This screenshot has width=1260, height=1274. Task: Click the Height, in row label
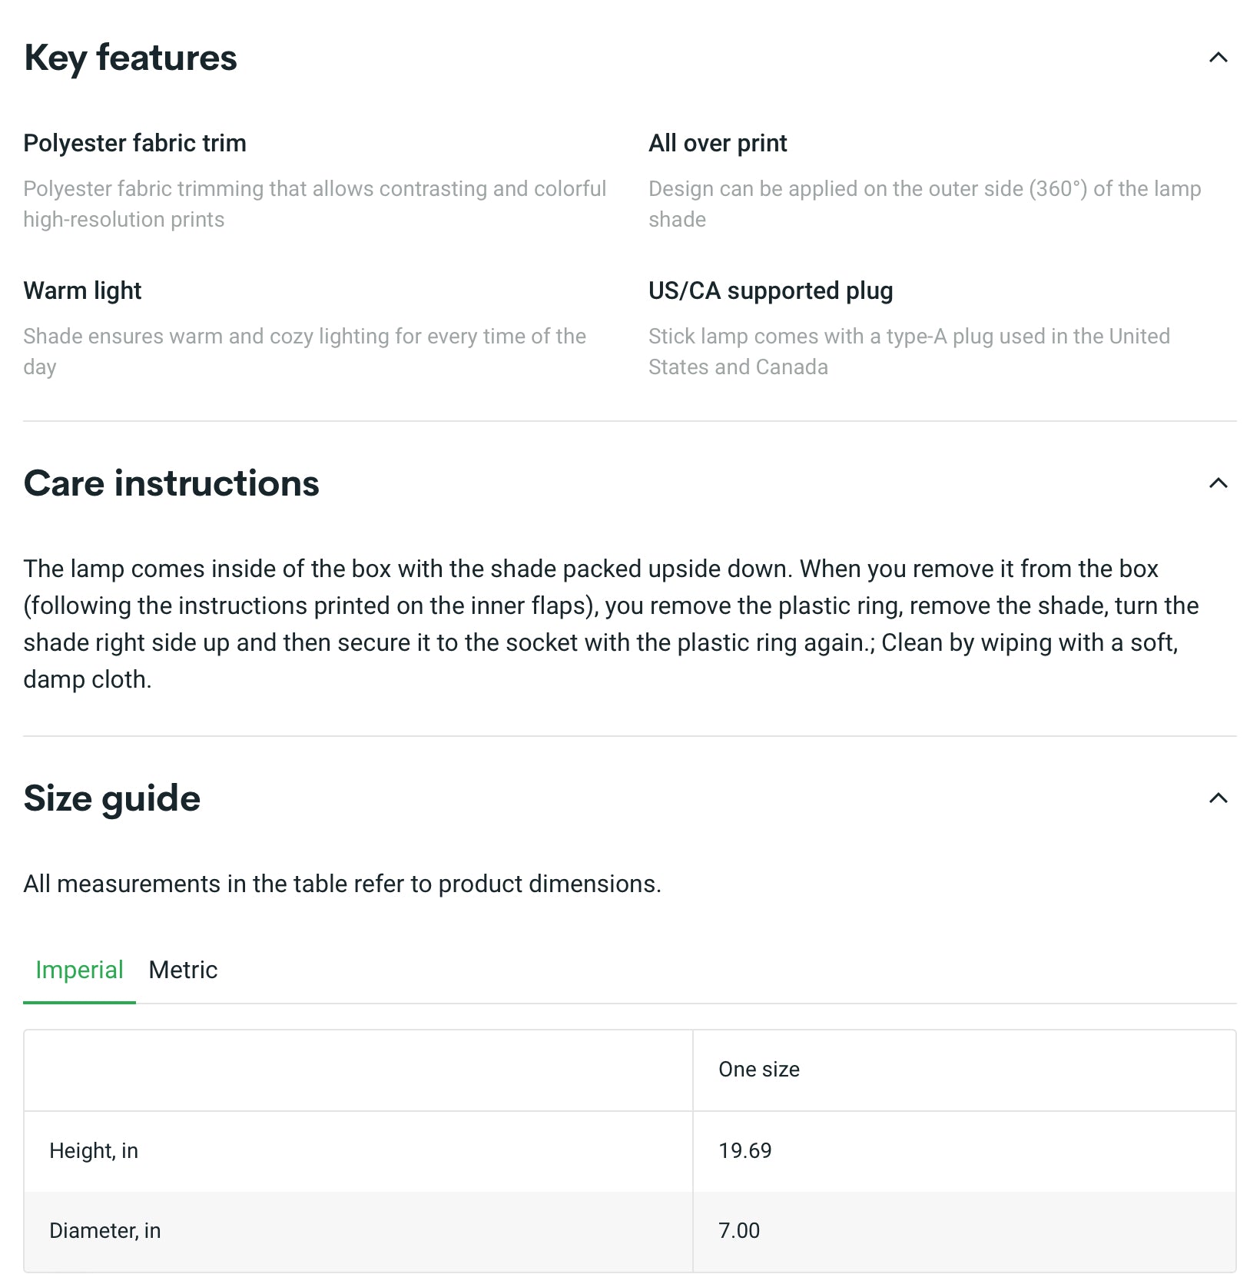pyautogui.click(x=94, y=1150)
